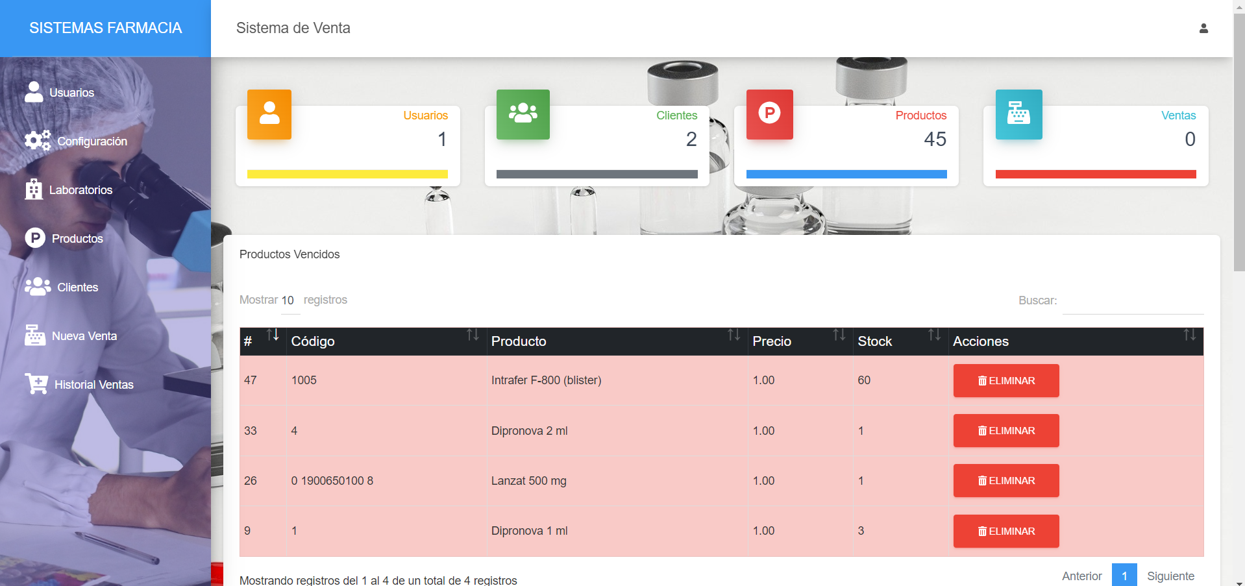Click the Configuración gears icon in sidebar
Image resolution: width=1245 pixels, height=586 pixels.
(x=37, y=141)
